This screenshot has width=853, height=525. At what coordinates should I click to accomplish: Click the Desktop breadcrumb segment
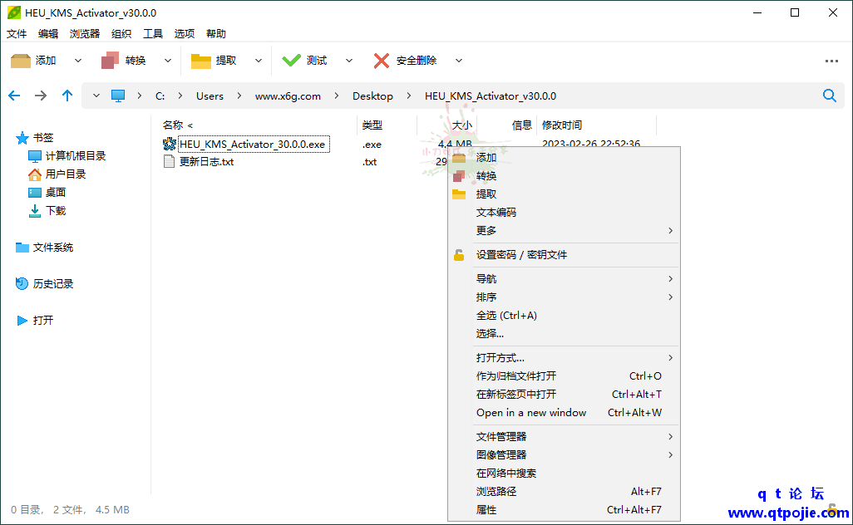372,96
